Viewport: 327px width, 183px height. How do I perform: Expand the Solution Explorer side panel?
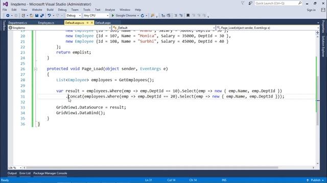pyautogui.click(x=323, y=46)
